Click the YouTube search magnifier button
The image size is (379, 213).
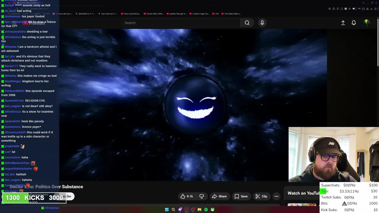247,23
